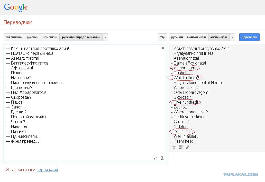Open the select-all list icon under translation
Image resolution: width=265 pixels, height=182 pixels.
tap(181, 147)
